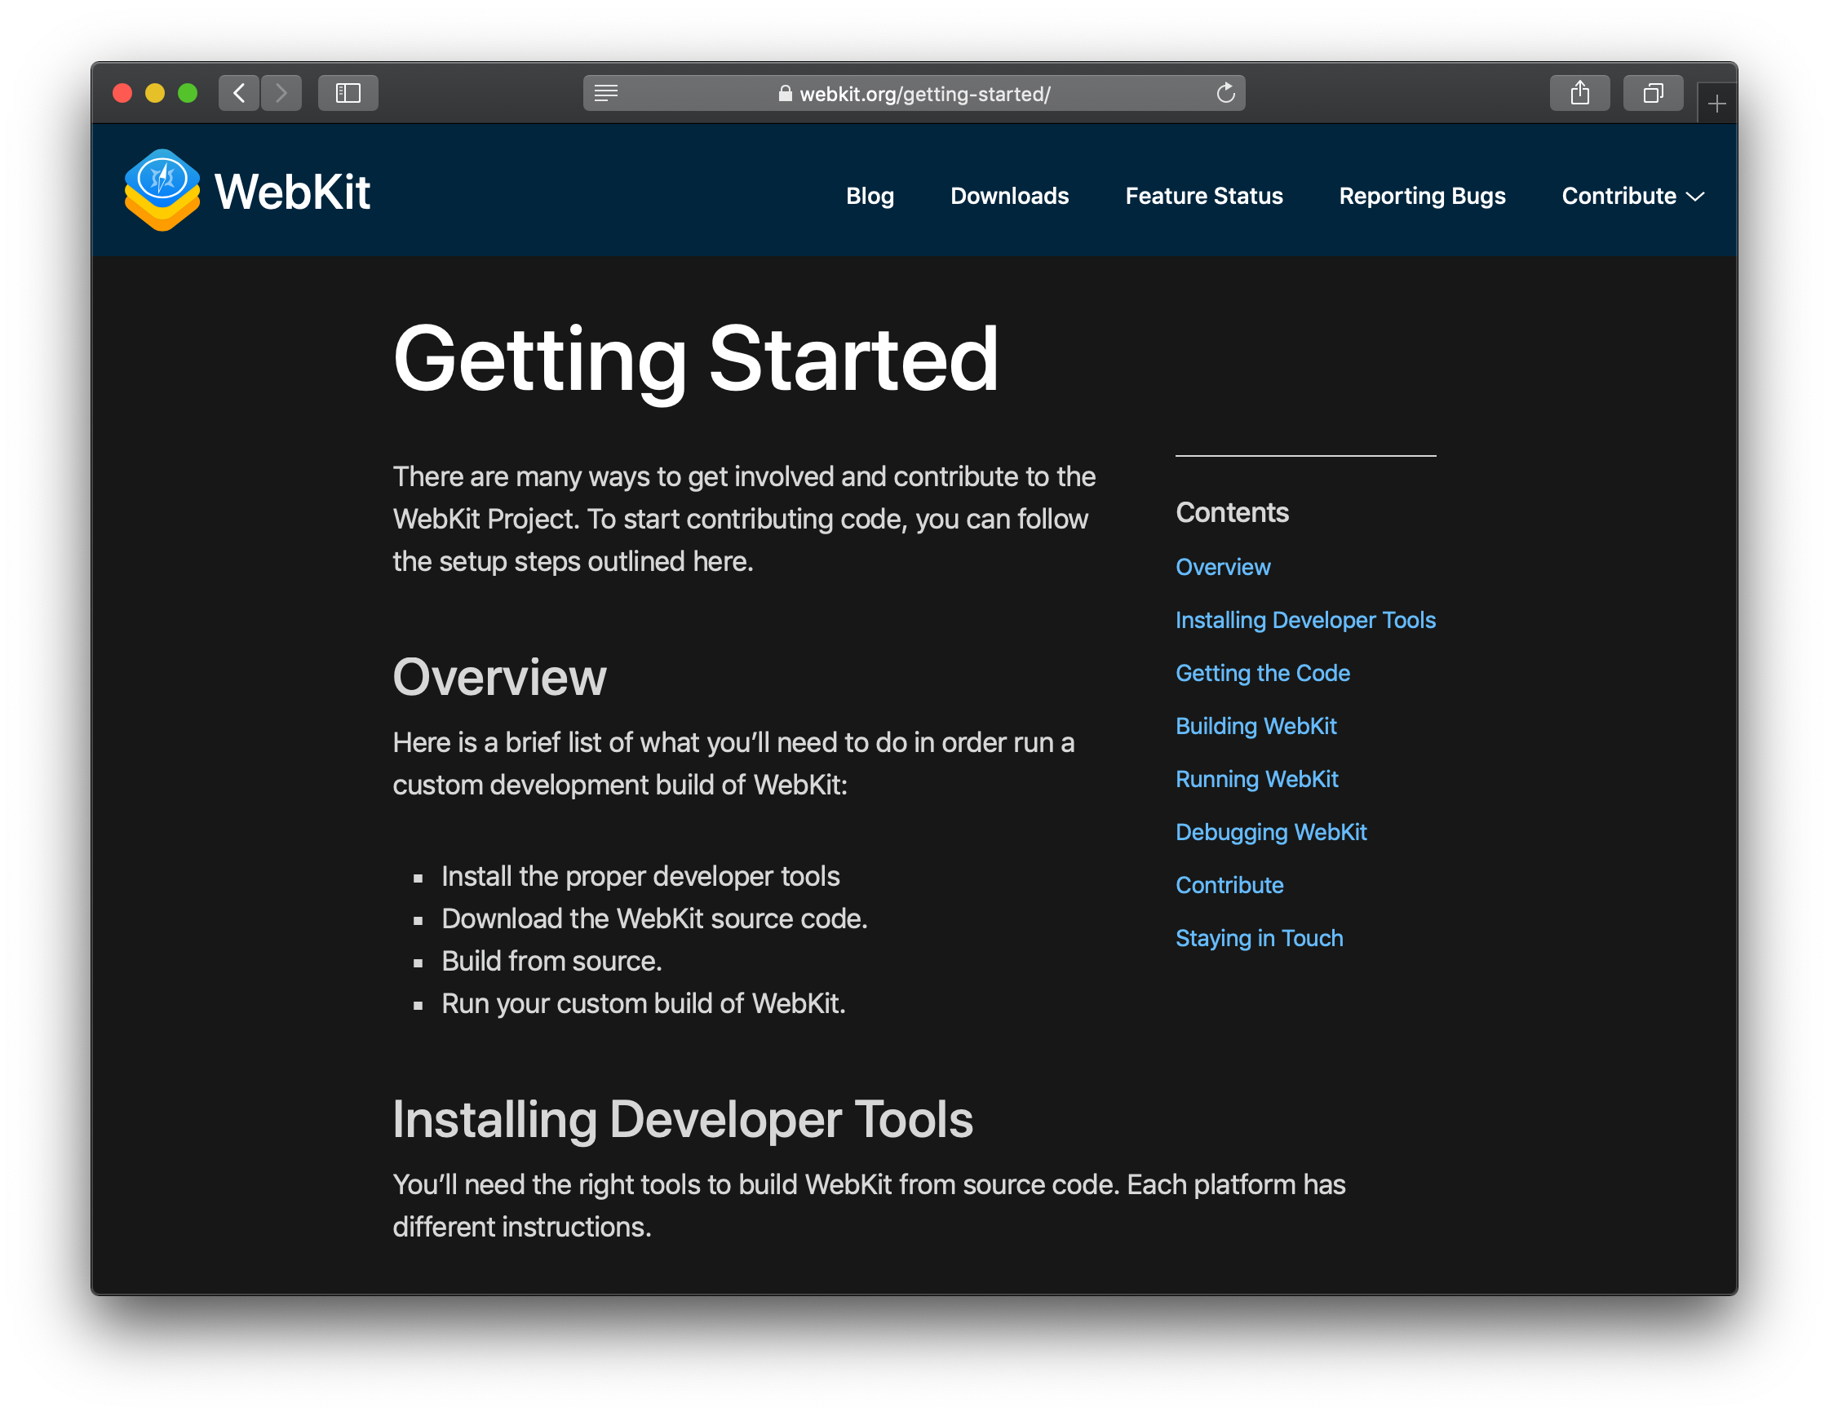This screenshot has width=1829, height=1416.
Task: Click the Installing Developer Tools anchor
Action: coord(1304,621)
